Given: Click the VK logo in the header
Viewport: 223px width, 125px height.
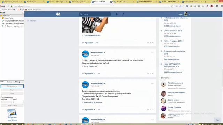Looking at the screenshot, I should [58, 14].
